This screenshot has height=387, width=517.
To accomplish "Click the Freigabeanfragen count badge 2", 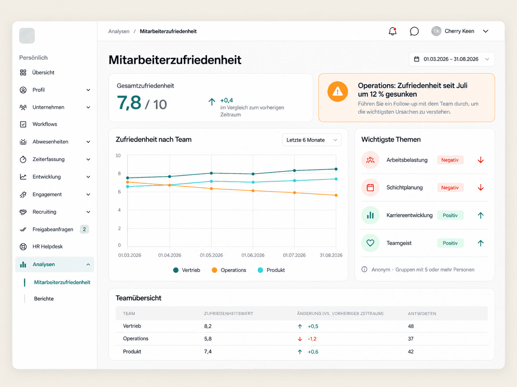I will coord(84,229).
